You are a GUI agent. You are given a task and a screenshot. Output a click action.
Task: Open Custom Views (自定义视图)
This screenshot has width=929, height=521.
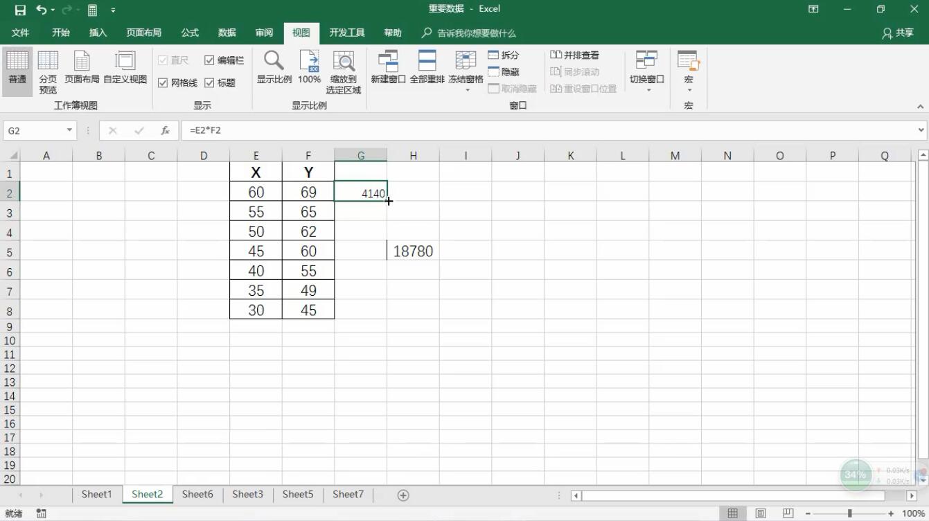125,68
